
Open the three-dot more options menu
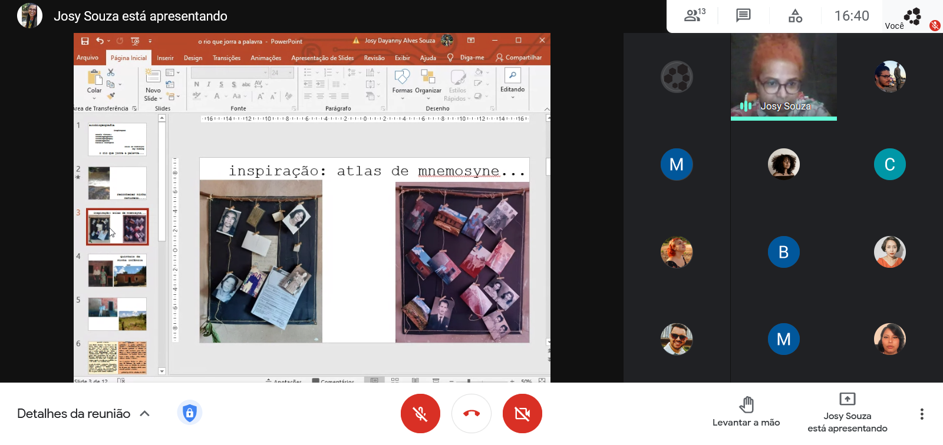(x=922, y=414)
